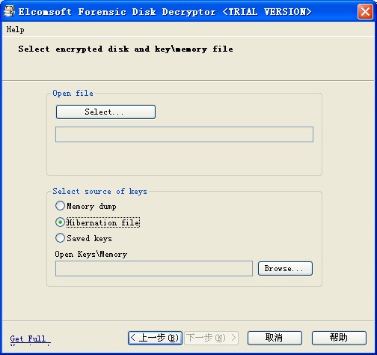The image size is (377, 355).
Task: Close the Forensic Disk Decryptor window
Action: pyautogui.click(x=365, y=11)
